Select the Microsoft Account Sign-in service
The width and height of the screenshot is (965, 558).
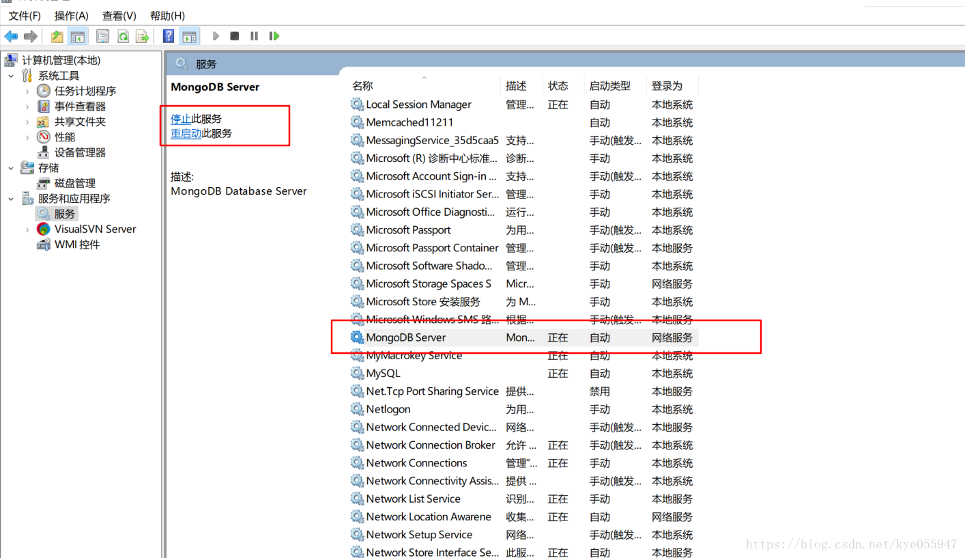click(x=523, y=176)
